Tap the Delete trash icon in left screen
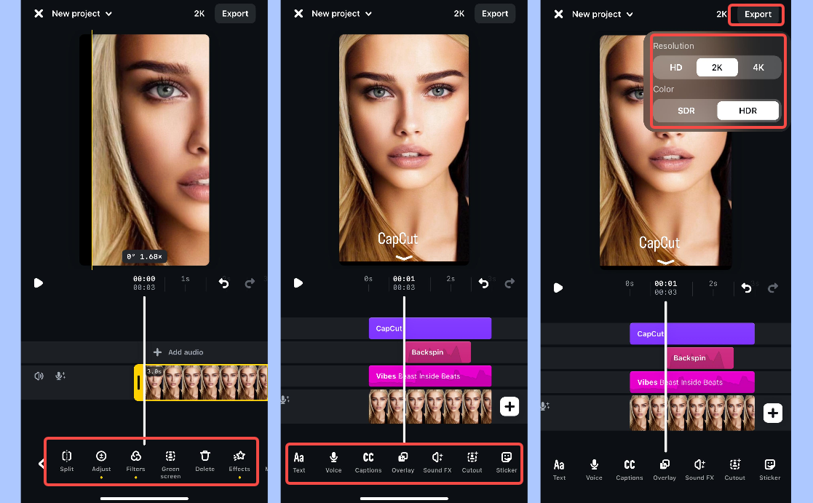The height and width of the screenshot is (503, 813). 205,461
